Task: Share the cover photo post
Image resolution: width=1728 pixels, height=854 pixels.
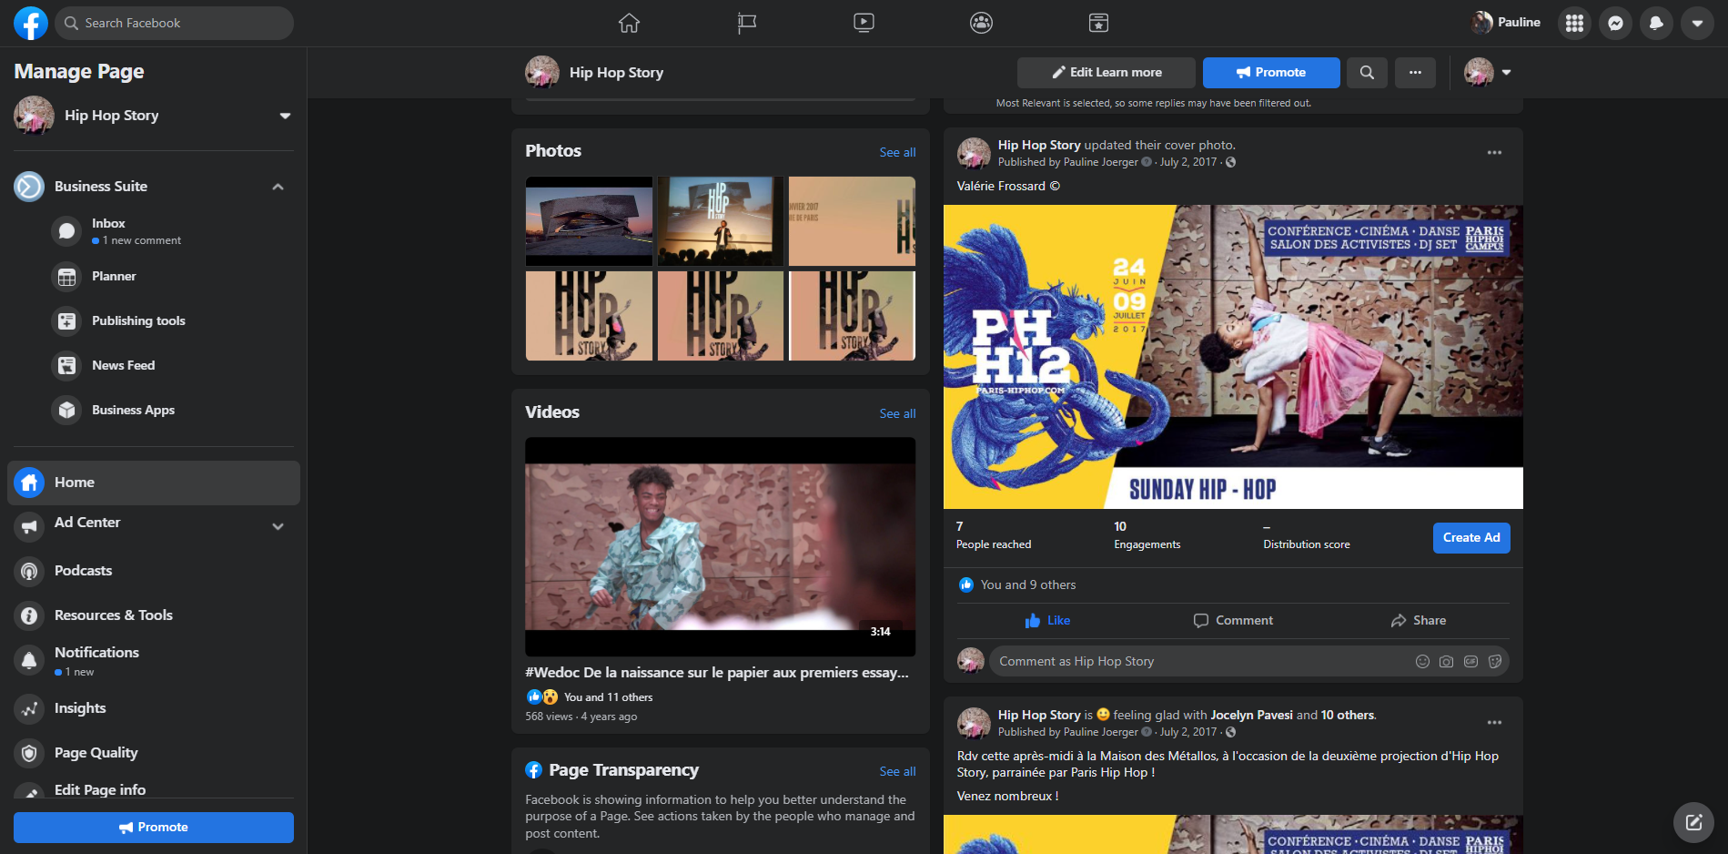Action: point(1418,621)
